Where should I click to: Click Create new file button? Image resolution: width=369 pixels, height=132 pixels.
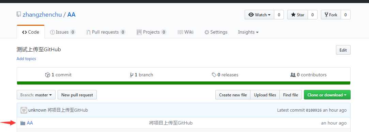click(233, 95)
